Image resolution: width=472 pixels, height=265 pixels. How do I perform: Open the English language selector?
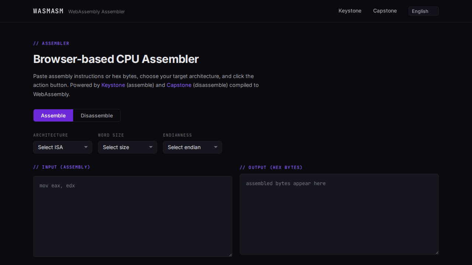click(423, 11)
